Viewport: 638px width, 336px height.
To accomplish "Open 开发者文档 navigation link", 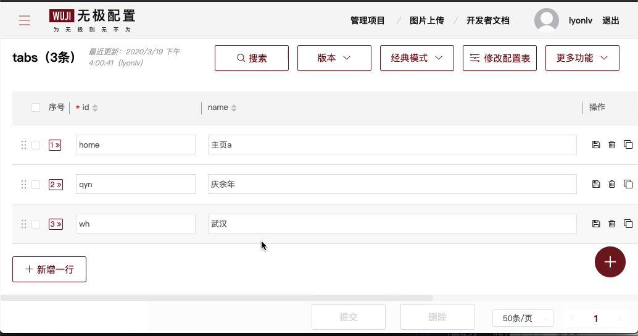I will tap(488, 20).
